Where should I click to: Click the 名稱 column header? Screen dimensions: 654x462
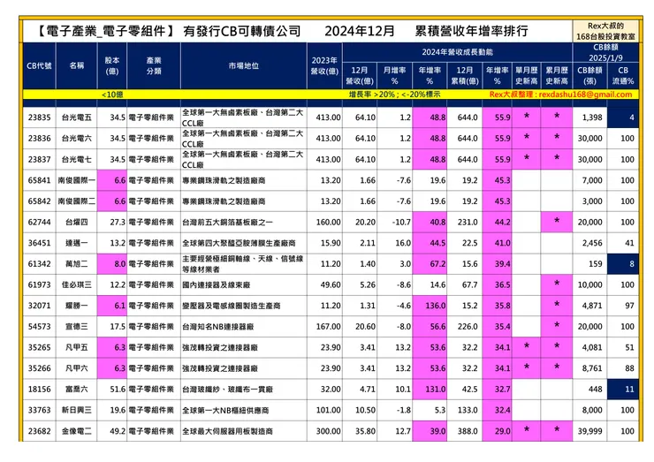coord(76,66)
